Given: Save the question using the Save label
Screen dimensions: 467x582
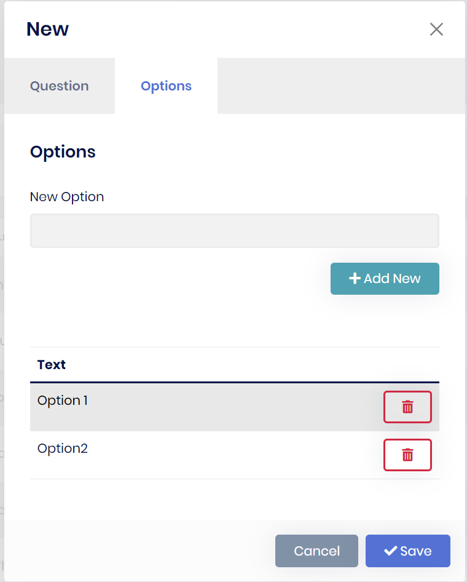Looking at the screenshot, I should (x=416, y=551).
